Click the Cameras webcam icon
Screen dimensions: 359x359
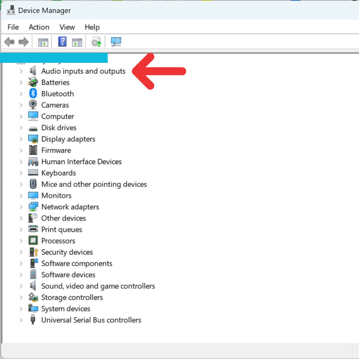point(33,105)
